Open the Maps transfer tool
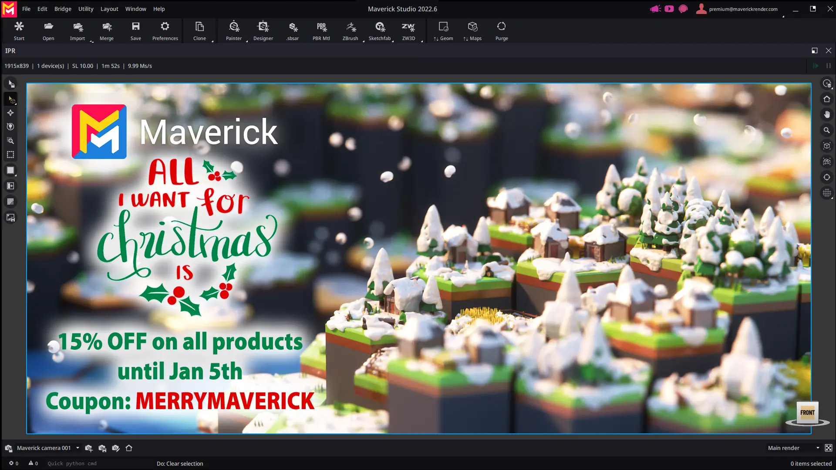This screenshot has height=470, width=836. (x=473, y=30)
